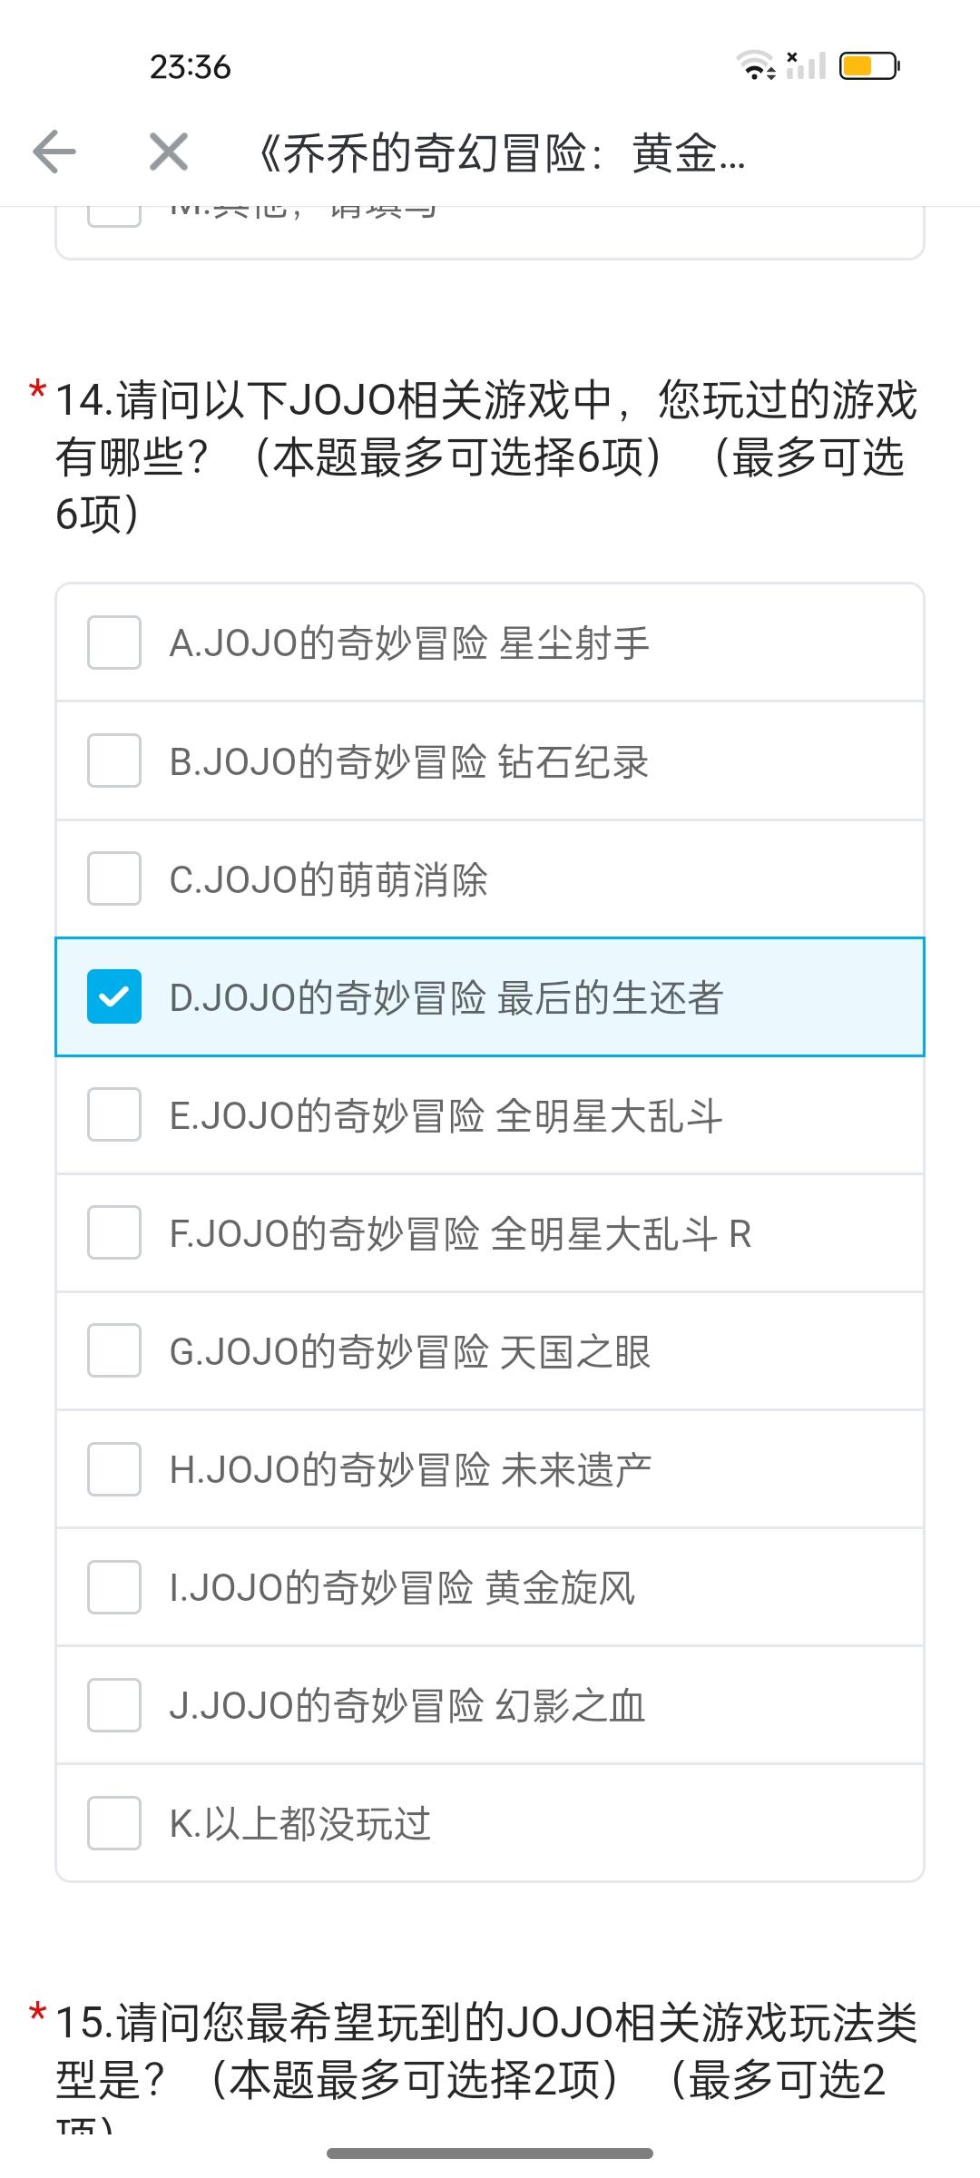Tap the Wi-Fi status icon
The width and height of the screenshot is (980, 2178).
755,65
